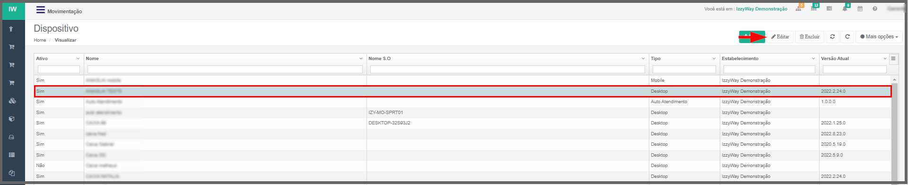Select the cell DESKTOP-32S93J2
This screenshot has height=185, width=908.
(x=389, y=123)
